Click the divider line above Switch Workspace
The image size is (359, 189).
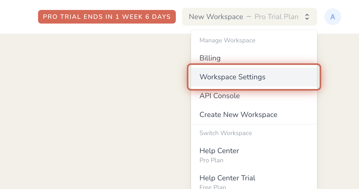254,124
